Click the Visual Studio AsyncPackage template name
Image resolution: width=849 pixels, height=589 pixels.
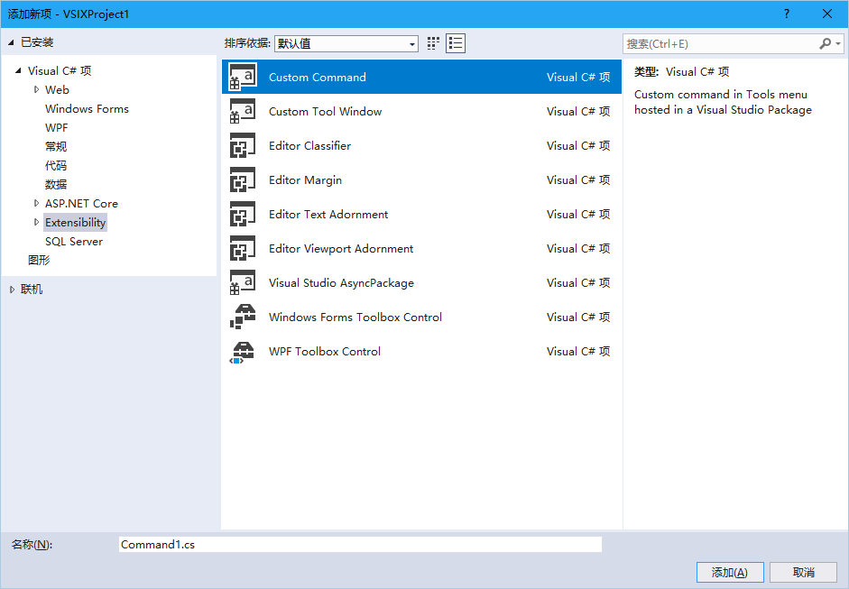pos(341,282)
